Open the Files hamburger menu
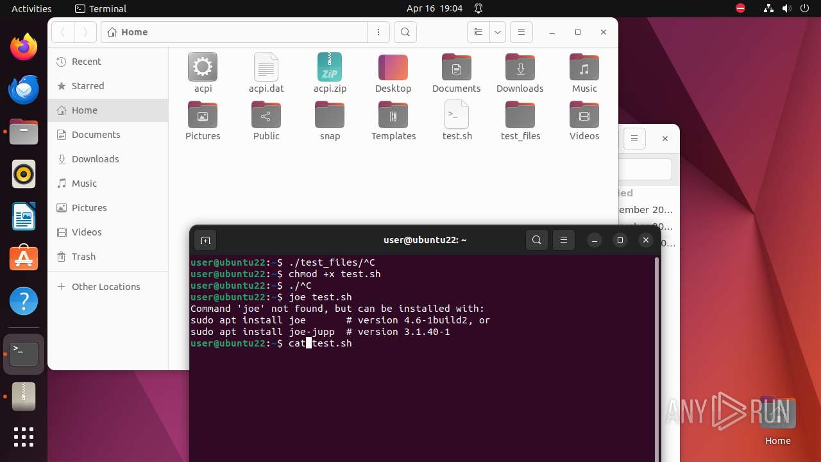821x462 pixels. point(521,32)
